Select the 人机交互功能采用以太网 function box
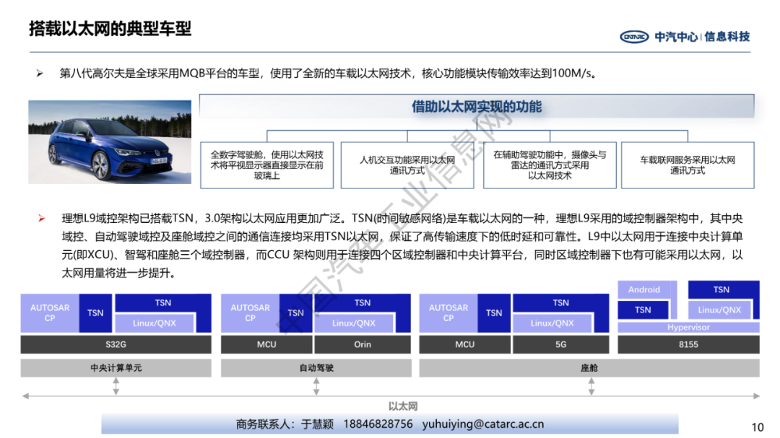Screen dimensions: 780x438 tap(407, 165)
